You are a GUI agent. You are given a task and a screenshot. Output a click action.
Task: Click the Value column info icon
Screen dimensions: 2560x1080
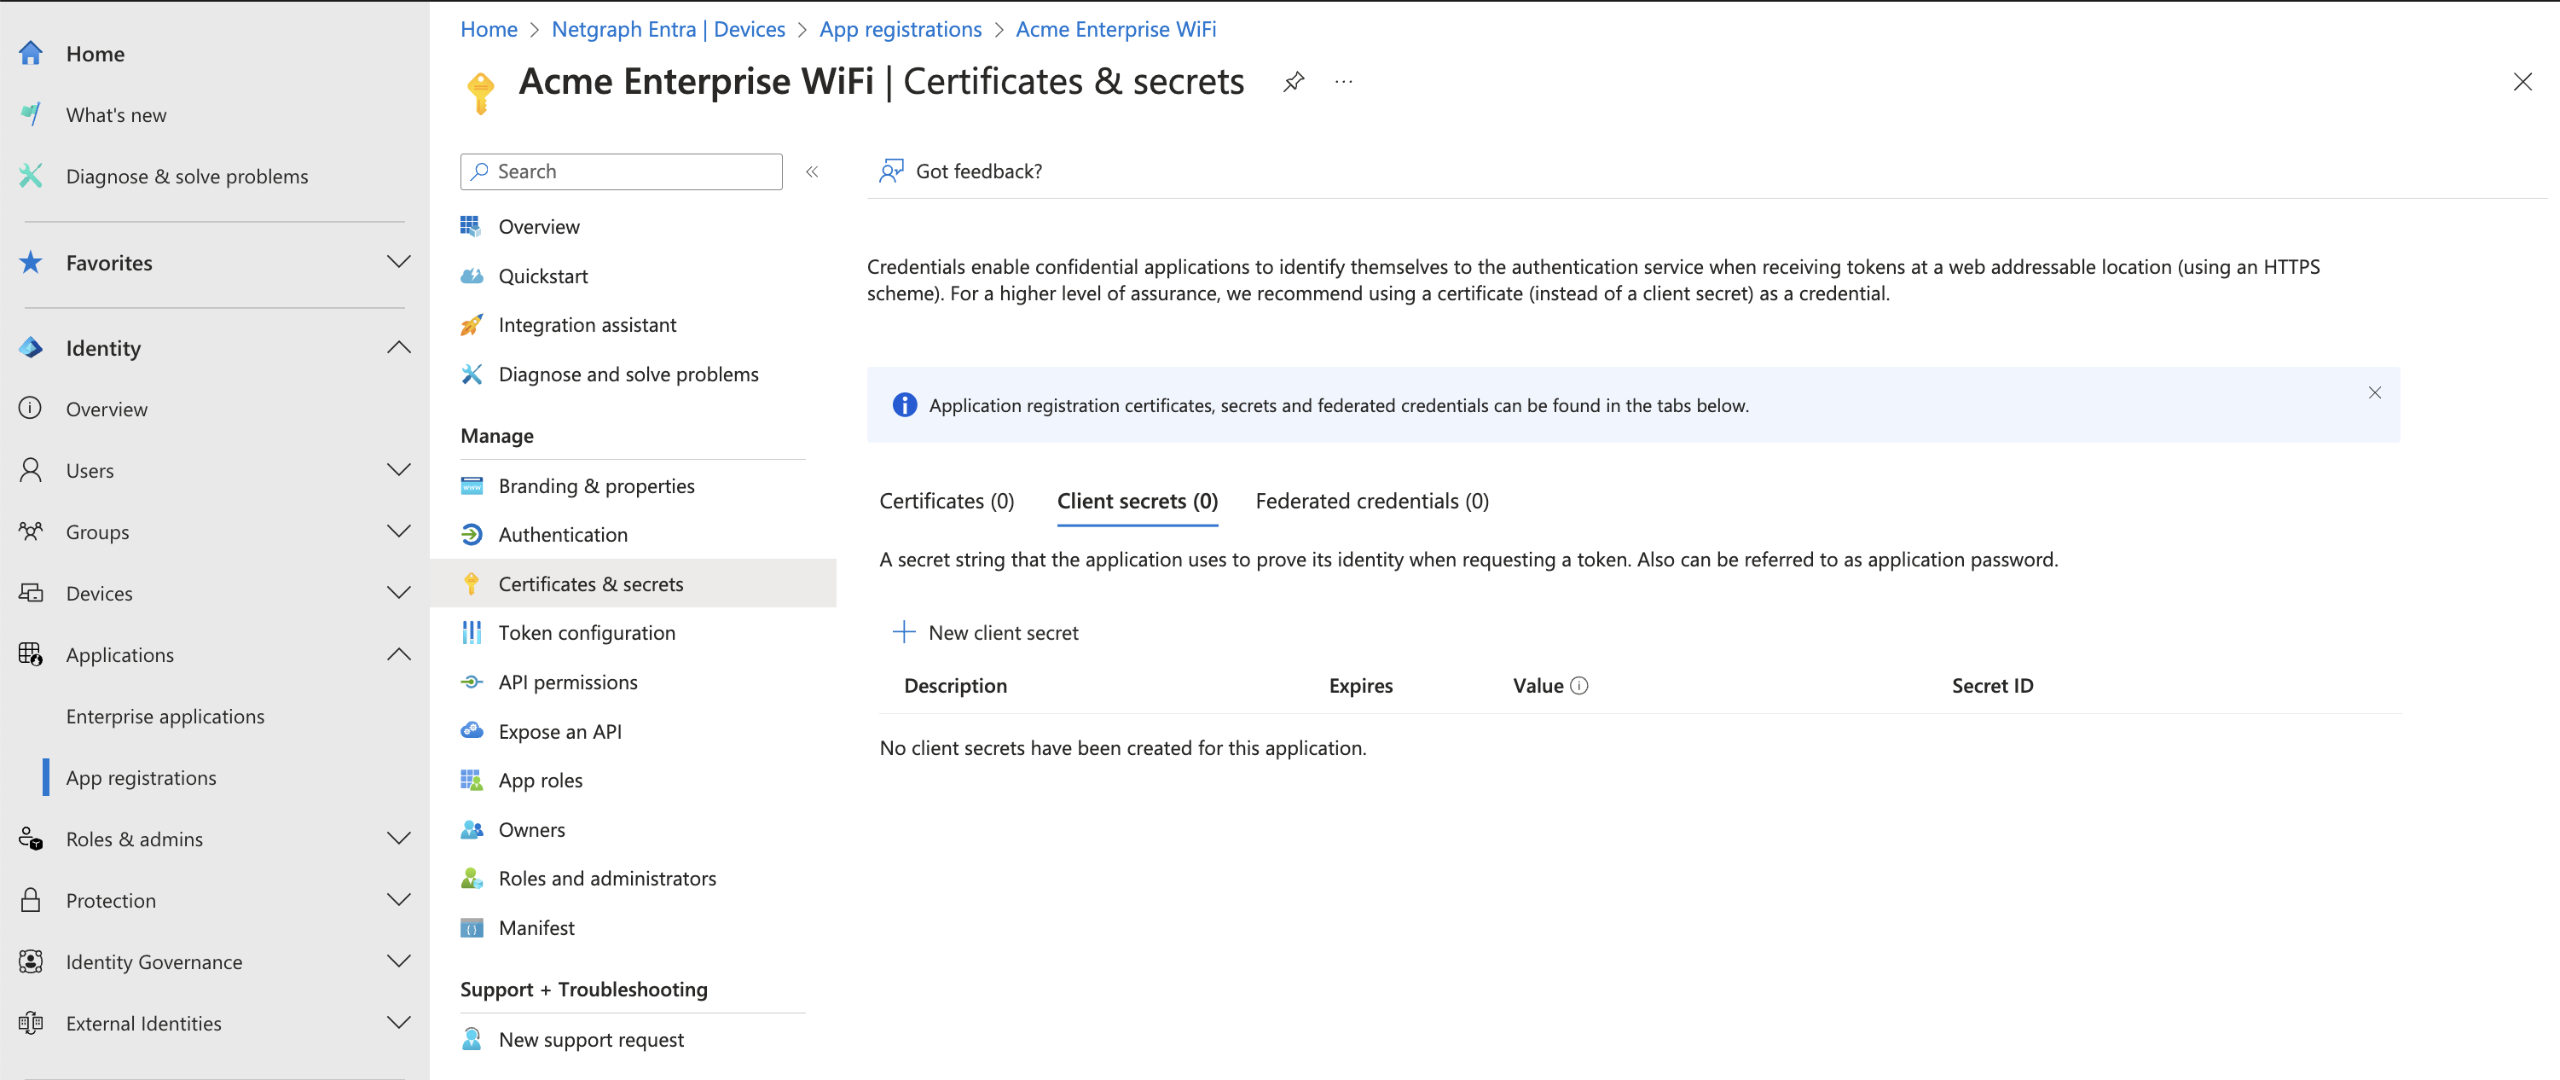[1579, 685]
